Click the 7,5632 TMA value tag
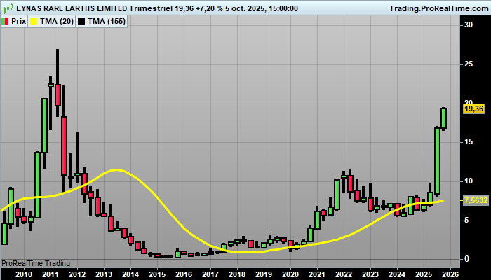This screenshot has width=491, height=280. pyautogui.click(x=476, y=200)
